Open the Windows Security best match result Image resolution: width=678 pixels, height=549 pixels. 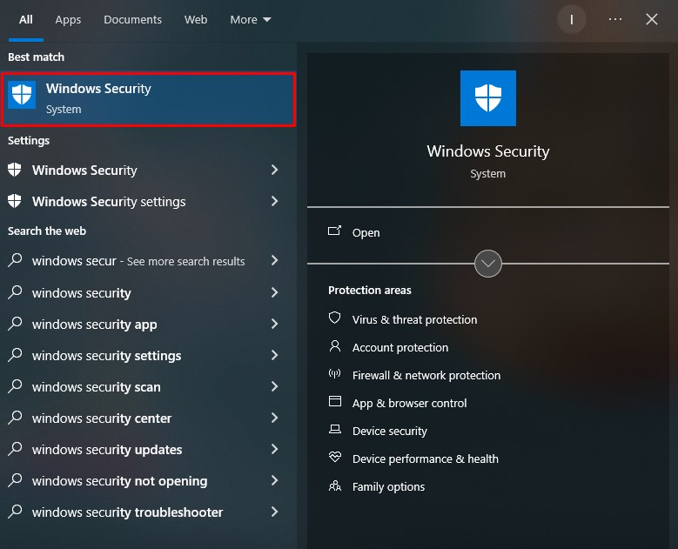coord(148,99)
